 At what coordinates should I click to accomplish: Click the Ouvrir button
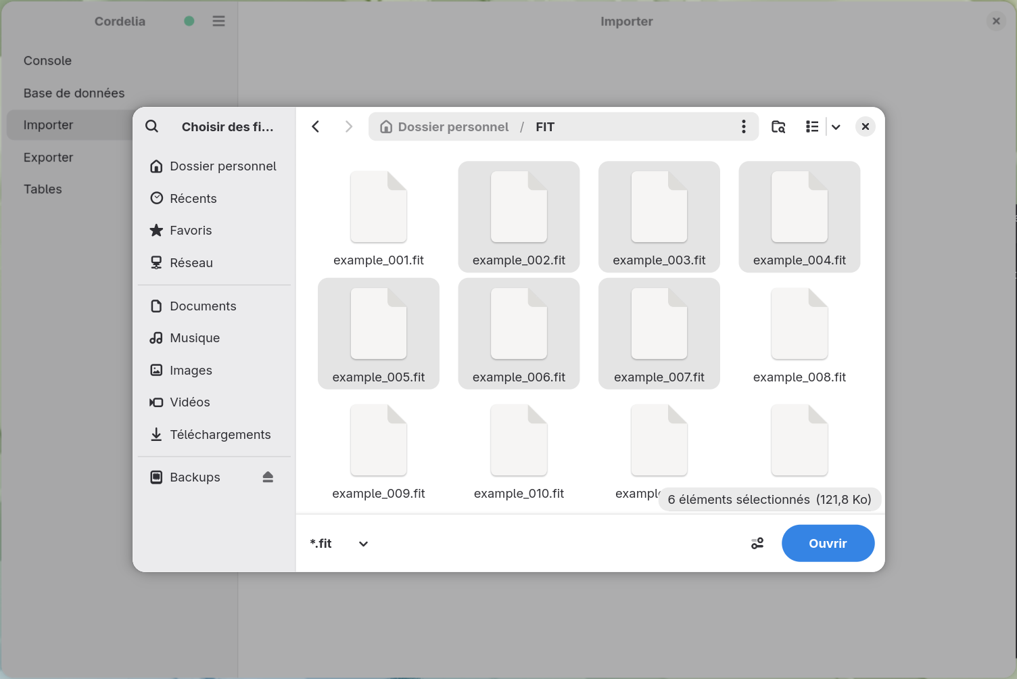[828, 543]
